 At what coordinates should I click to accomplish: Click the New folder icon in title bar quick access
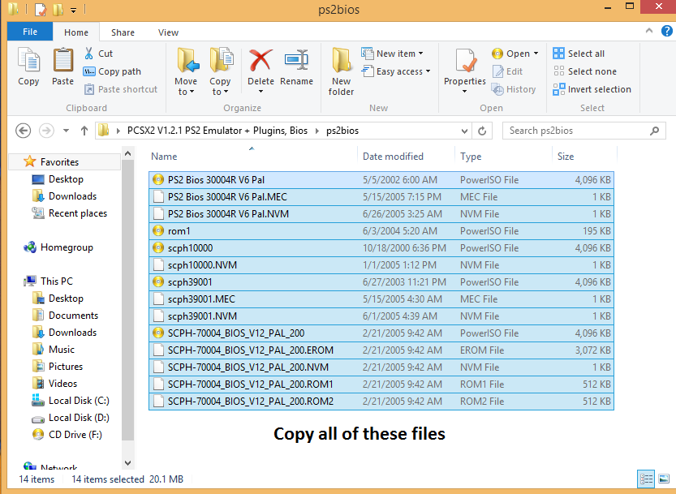(58, 9)
